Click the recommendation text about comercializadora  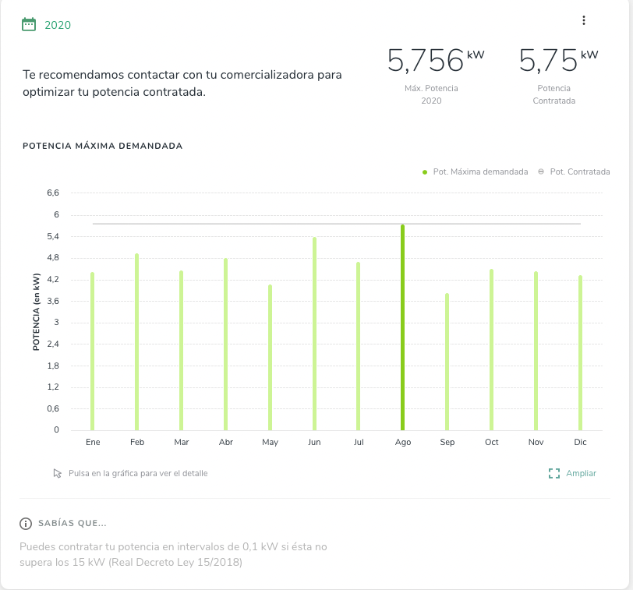click(x=182, y=83)
